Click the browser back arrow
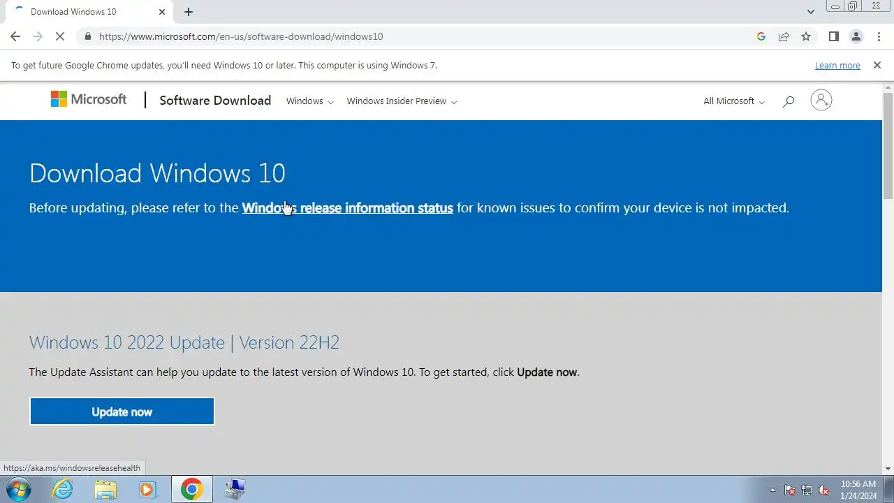Viewport: 894px width, 503px height. (15, 36)
